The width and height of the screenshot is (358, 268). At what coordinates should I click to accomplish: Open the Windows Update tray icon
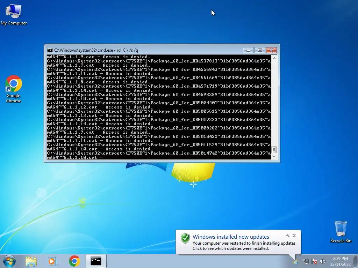click(296, 261)
